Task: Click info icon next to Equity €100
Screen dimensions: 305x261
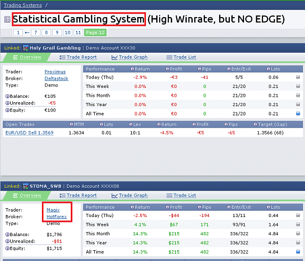Action: coord(7,110)
